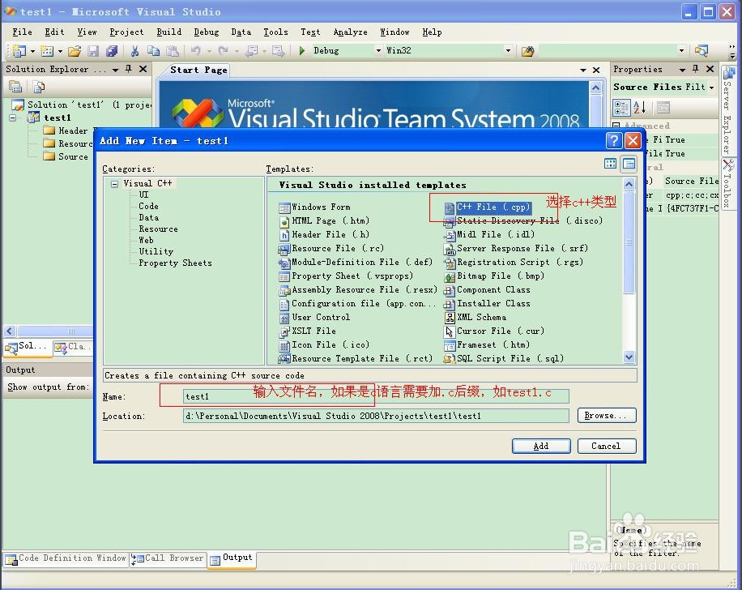The height and width of the screenshot is (590, 742).
Task: Open the Tools menu
Action: [x=275, y=32]
